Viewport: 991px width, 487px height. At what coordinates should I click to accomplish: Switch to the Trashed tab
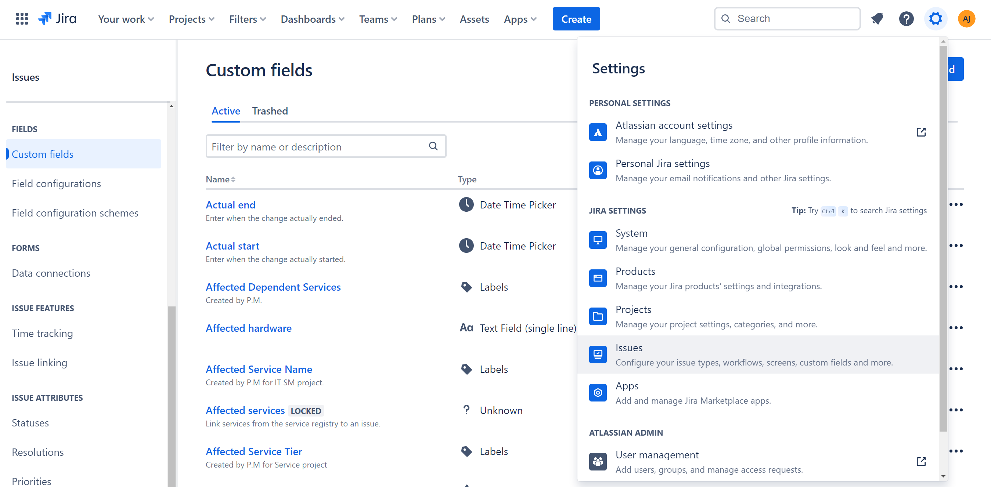270,111
